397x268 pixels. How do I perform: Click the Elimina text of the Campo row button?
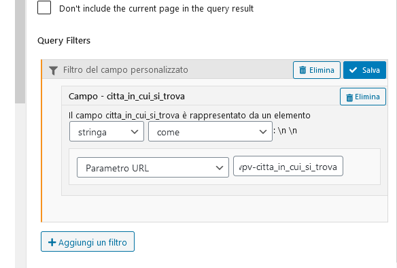[x=367, y=97]
